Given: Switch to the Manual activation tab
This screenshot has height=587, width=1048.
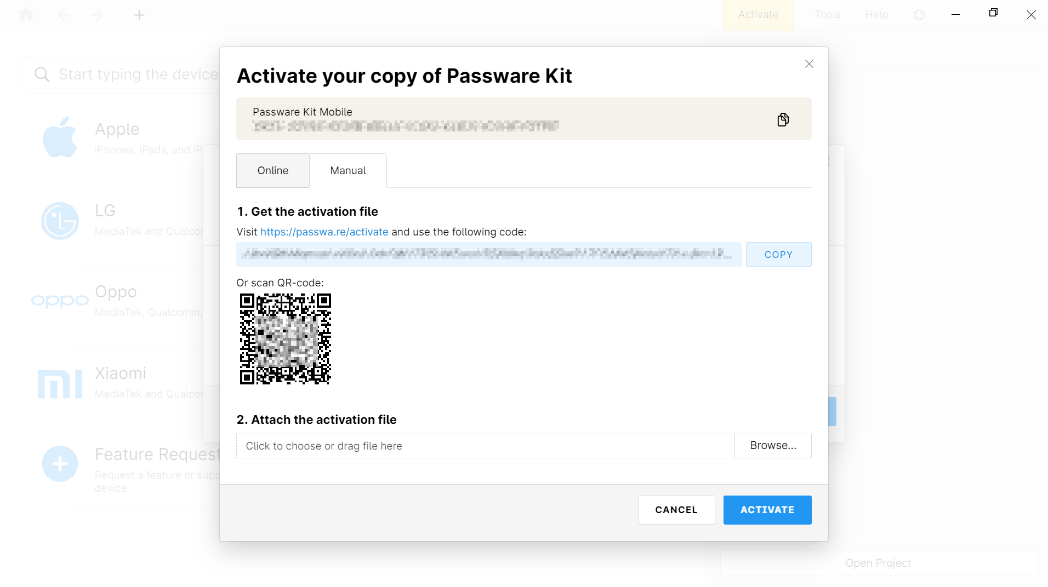Looking at the screenshot, I should (348, 170).
